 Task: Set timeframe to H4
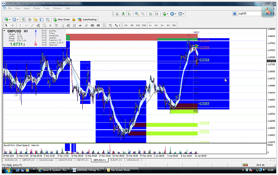coord(156,25)
